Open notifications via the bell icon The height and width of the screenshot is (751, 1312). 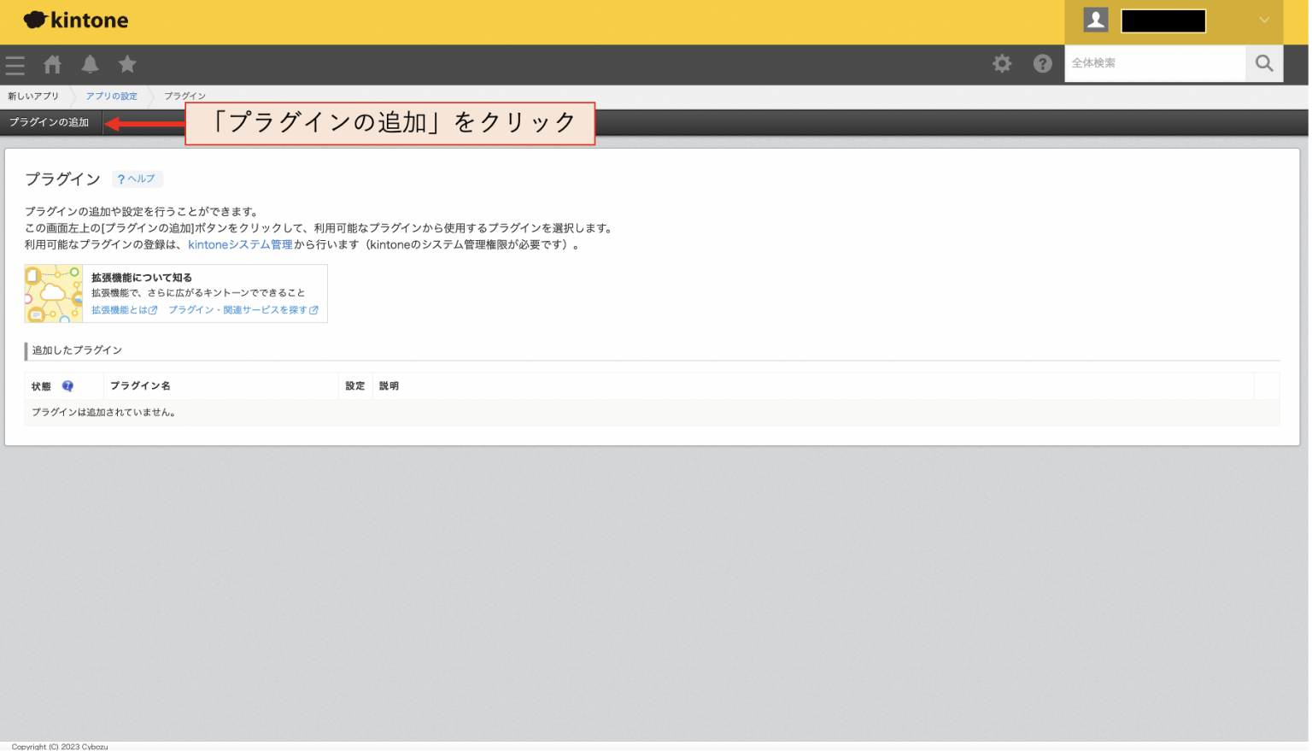point(90,64)
